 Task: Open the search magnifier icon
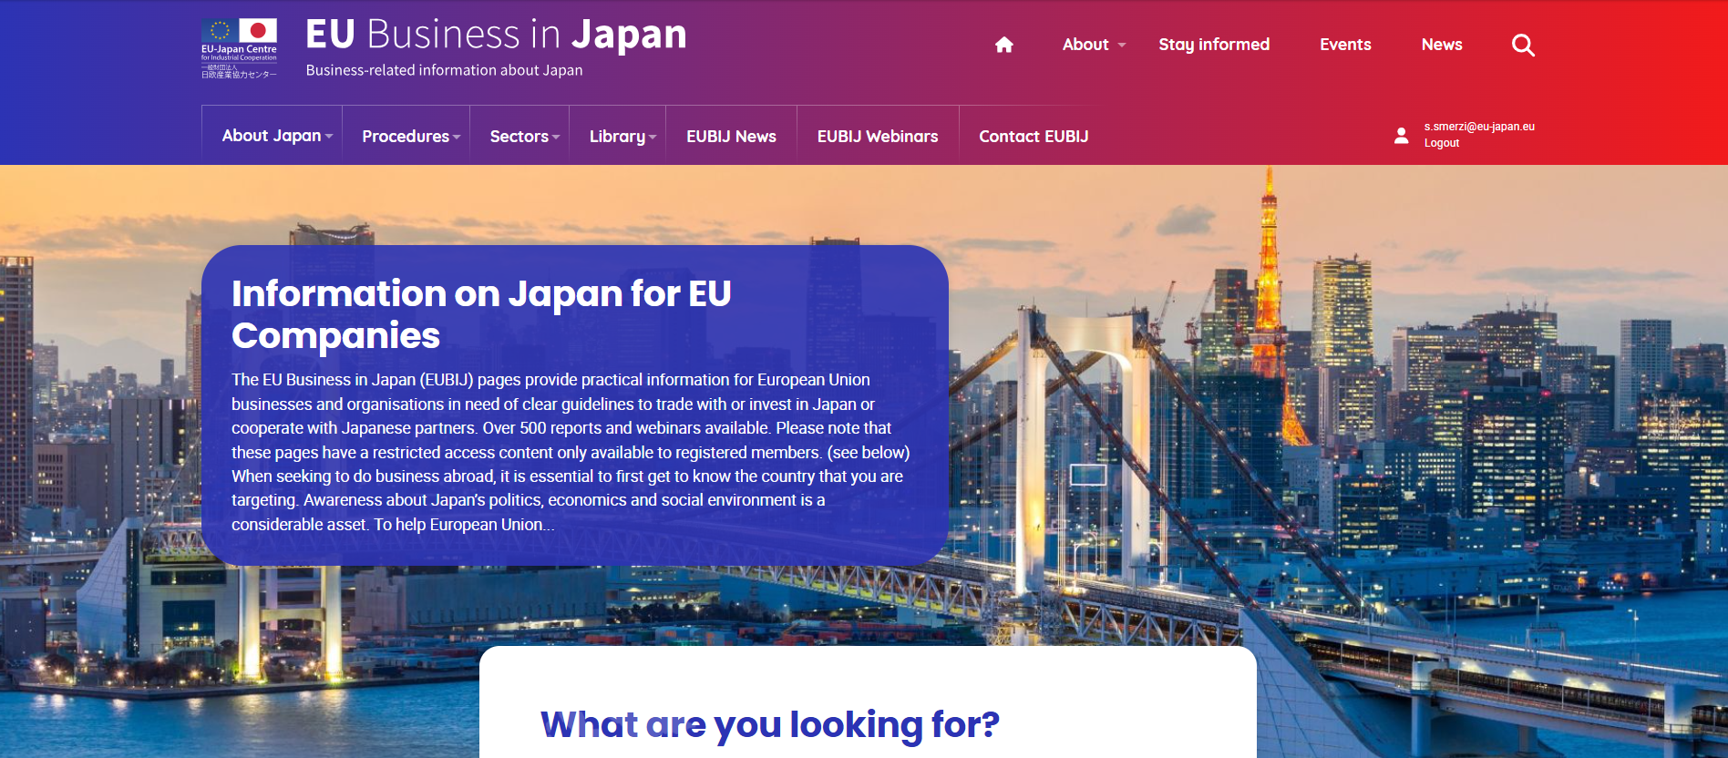[1522, 45]
